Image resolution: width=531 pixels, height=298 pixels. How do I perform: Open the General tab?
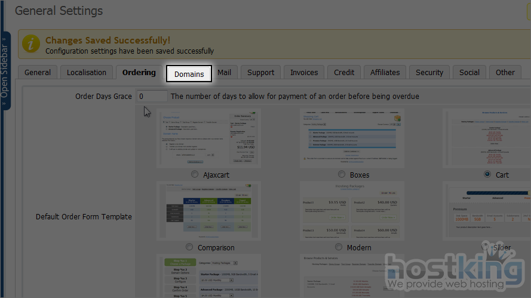tap(38, 73)
